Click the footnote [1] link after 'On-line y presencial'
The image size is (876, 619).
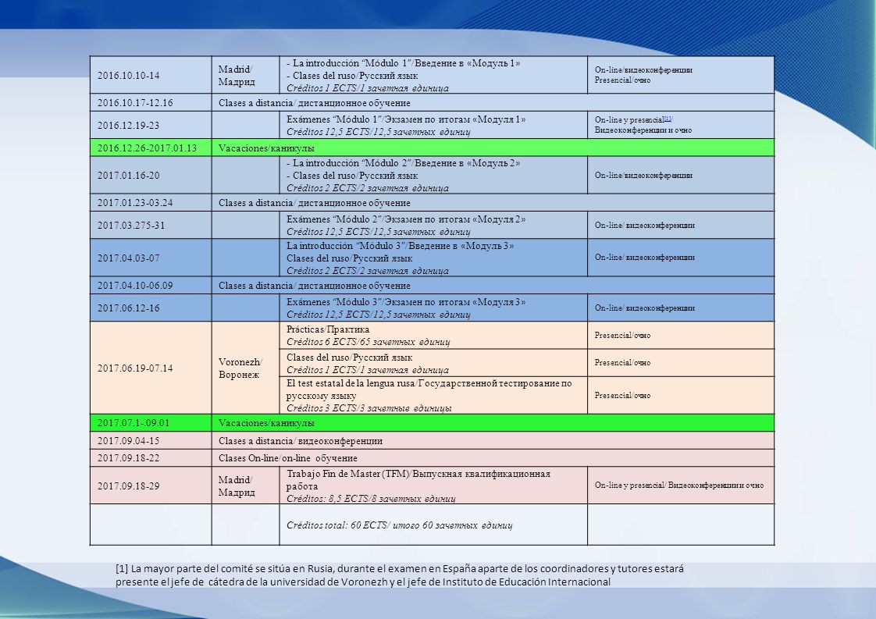click(x=668, y=119)
